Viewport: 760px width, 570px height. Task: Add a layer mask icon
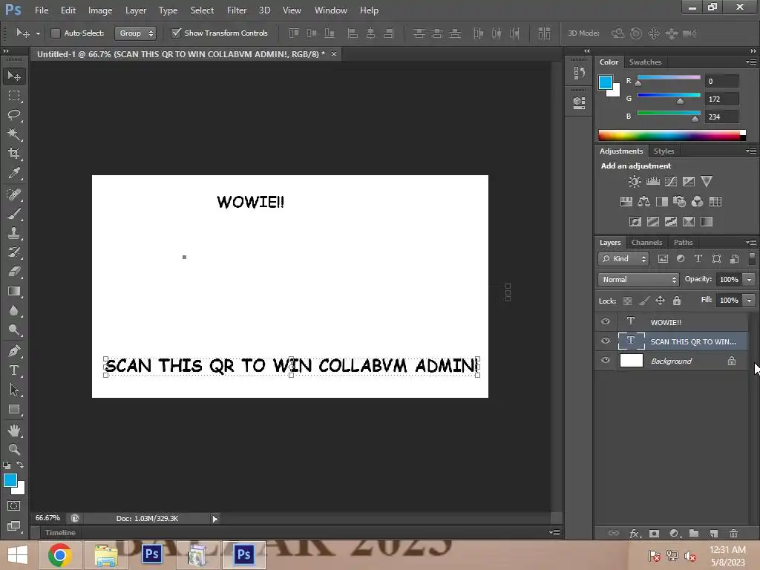pyautogui.click(x=655, y=533)
